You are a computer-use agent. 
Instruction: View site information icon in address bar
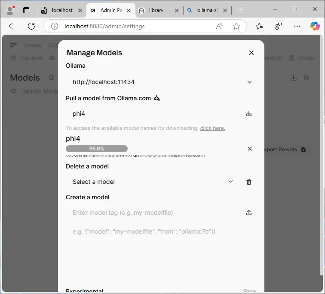[x=55, y=26]
